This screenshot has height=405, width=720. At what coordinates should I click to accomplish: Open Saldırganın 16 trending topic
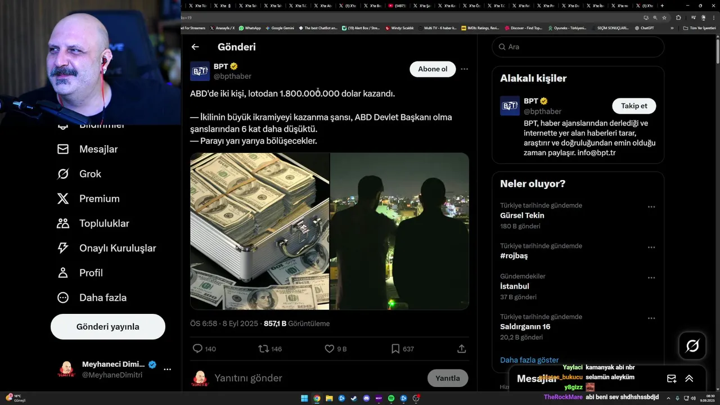click(525, 327)
